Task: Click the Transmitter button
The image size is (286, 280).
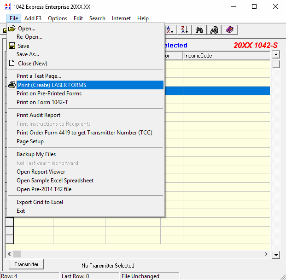Action: coord(26,264)
